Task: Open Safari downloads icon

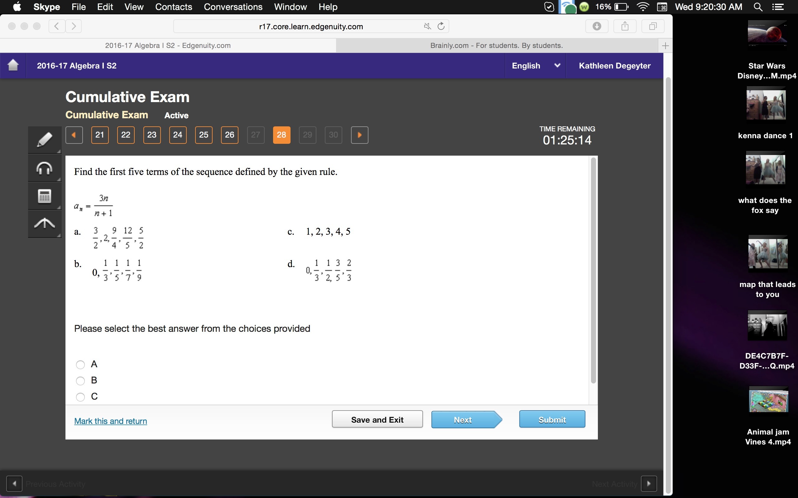Action: click(x=597, y=26)
